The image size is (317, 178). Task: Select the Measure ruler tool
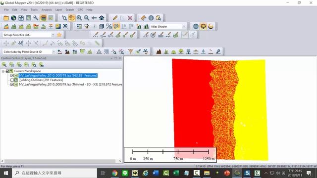point(143,18)
